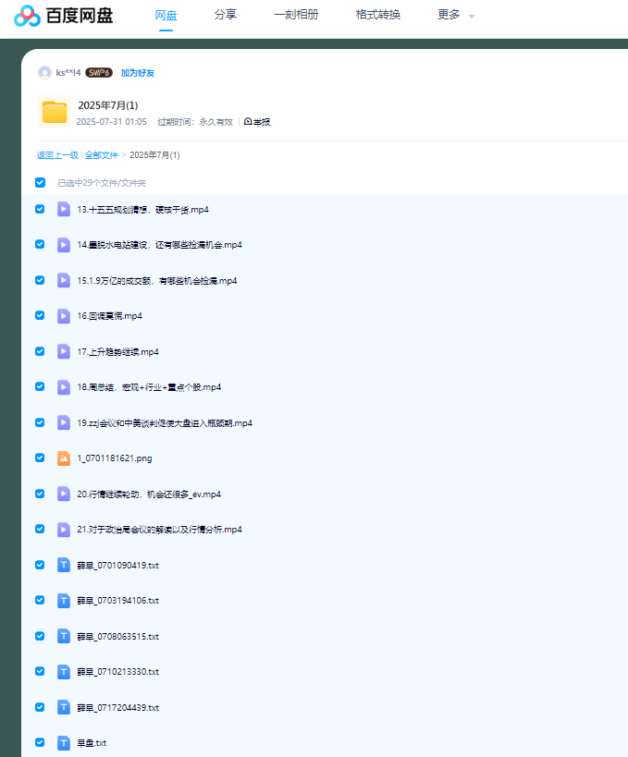Uncheck checkbox for 16.回调莫慌.mp4
The height and width of the screenshot is (757, 628).
pyautogui.click(x=40, y=315)
